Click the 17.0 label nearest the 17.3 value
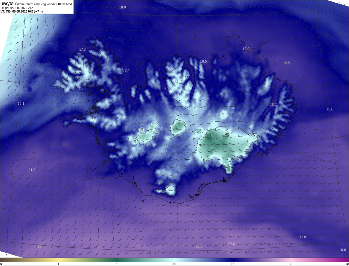349x266 pixels. pyautogui.click(x=126, y=71)
